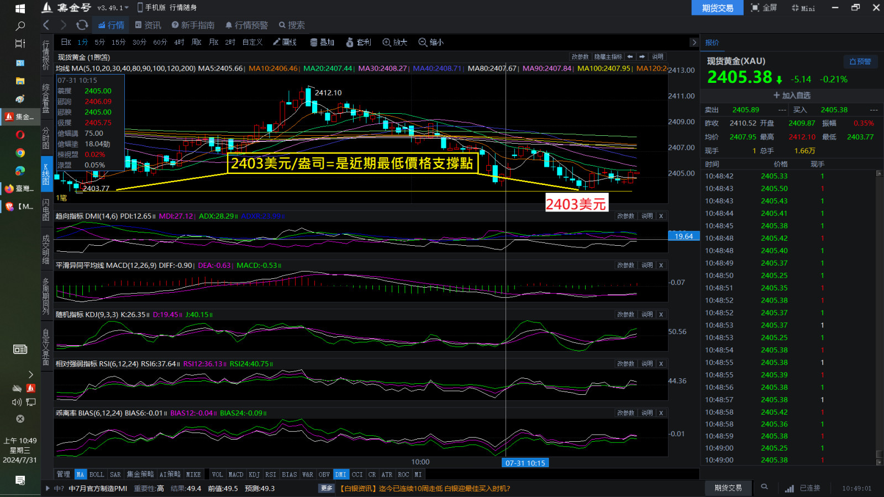Open the 套利 arbitrage tool
Viewport: 884px width, 497px height.
coord(358,42)
